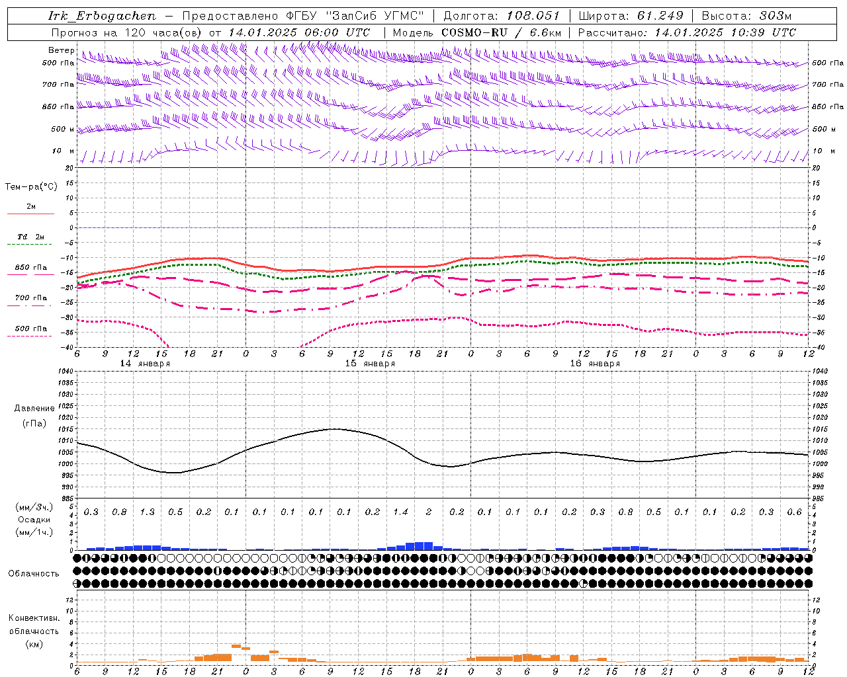The image size is (847, 677).
Task: Click the 850 гПа legend line in the temperature panel
Action: pyautogui.click(x=30, y=274)
